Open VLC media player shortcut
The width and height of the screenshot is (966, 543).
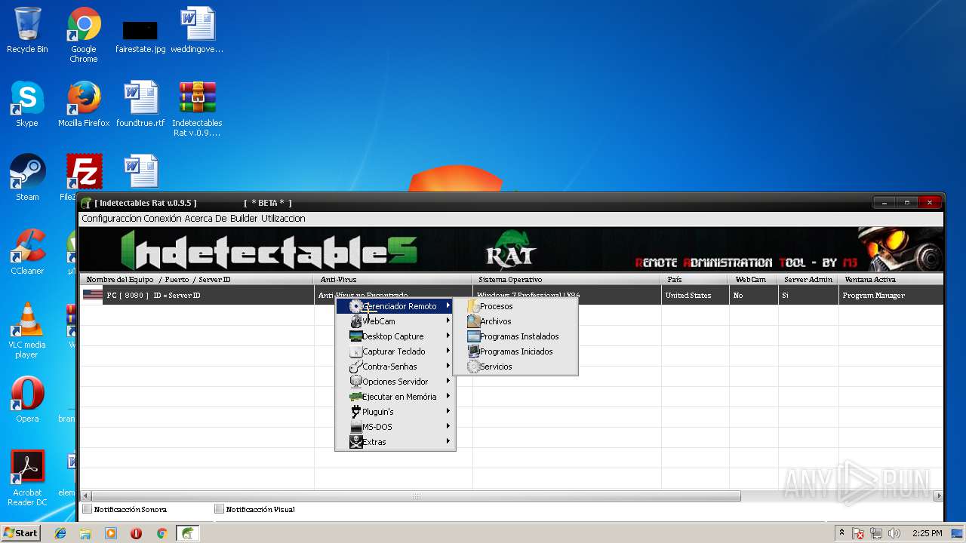point(27,330)
